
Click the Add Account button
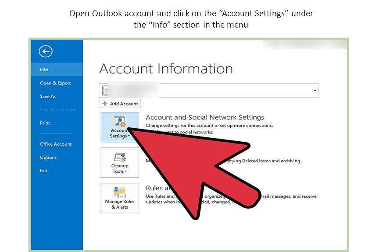pyautogui.click(x=120, y=104)
